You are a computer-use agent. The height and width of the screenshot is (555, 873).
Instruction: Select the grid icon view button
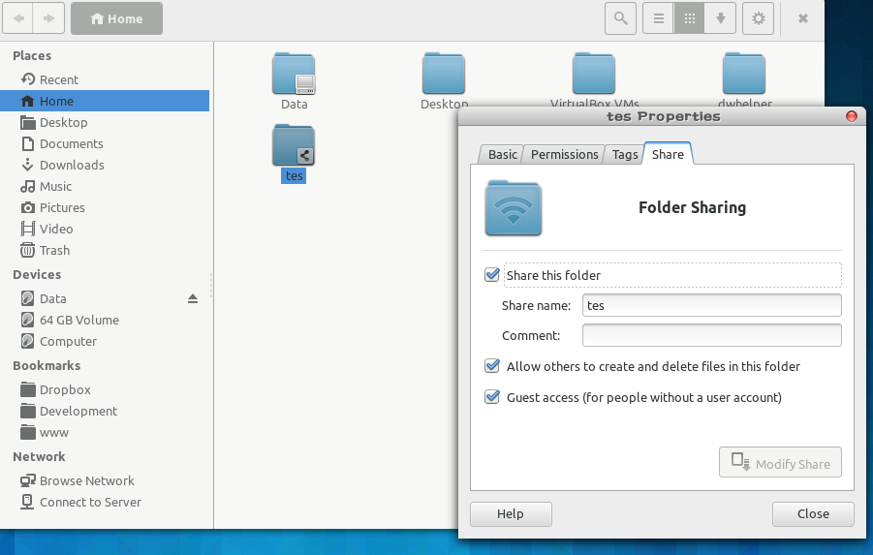click(x=689, y=18)
